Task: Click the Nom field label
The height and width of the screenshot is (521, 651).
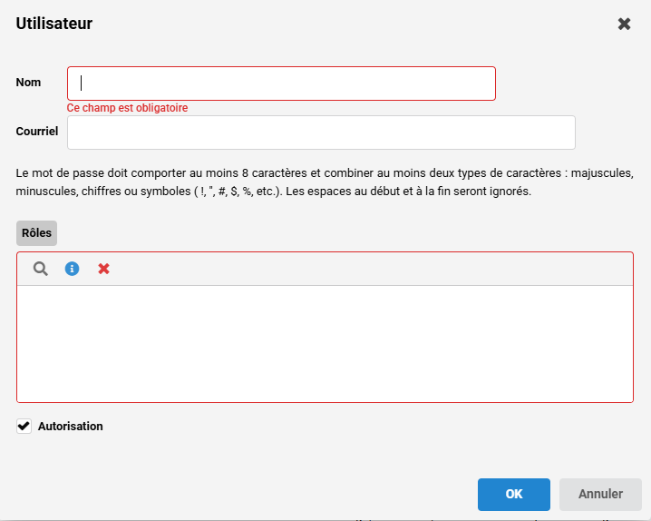Action: click(x=29, y=83)
